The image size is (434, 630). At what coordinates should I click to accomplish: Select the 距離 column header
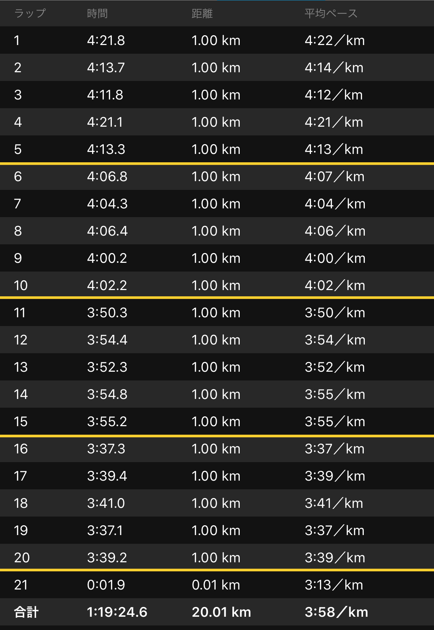pyautogui.click(x=202, y=13)
